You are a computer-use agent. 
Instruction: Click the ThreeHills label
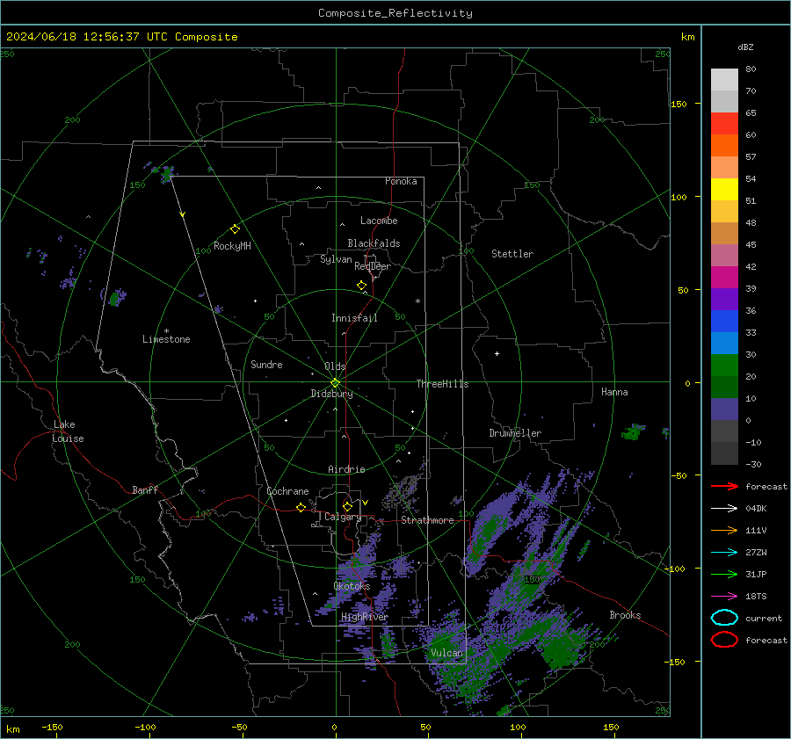coord(442,384)
